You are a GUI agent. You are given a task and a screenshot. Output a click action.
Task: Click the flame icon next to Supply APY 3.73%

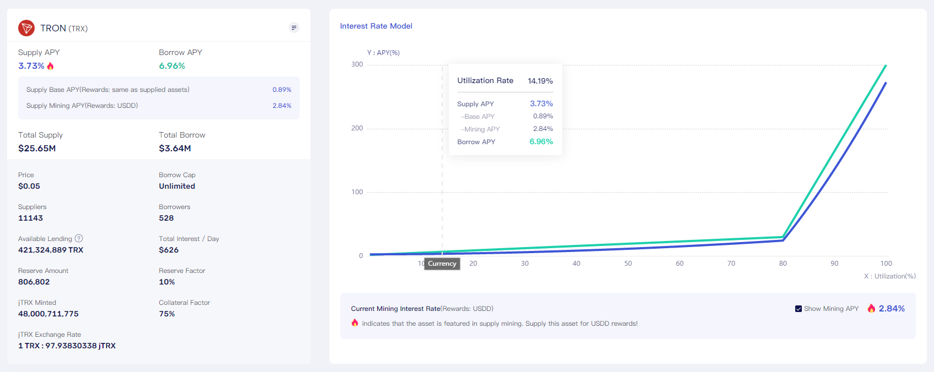pyautogui.click(x=51, y=66)
